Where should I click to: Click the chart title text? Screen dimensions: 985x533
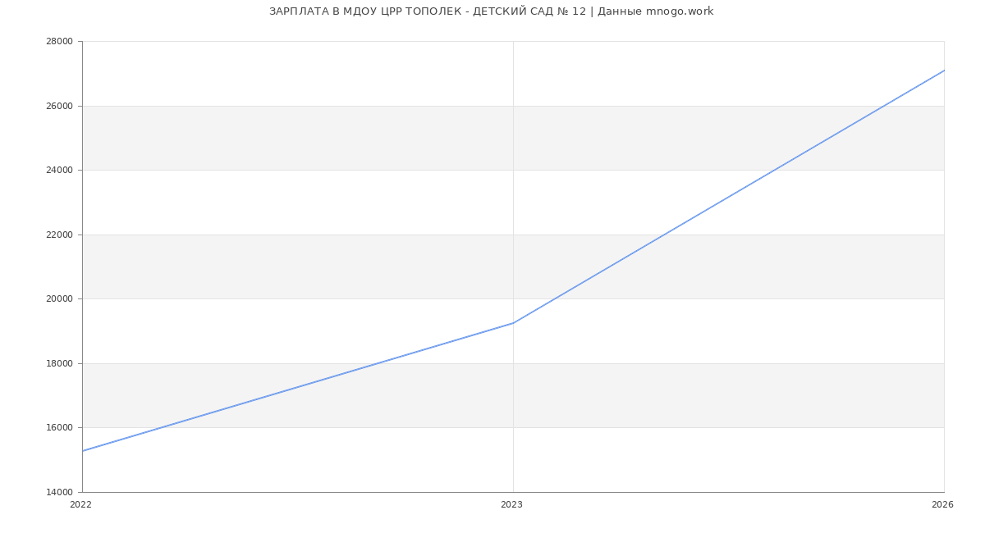click(491, 11)
